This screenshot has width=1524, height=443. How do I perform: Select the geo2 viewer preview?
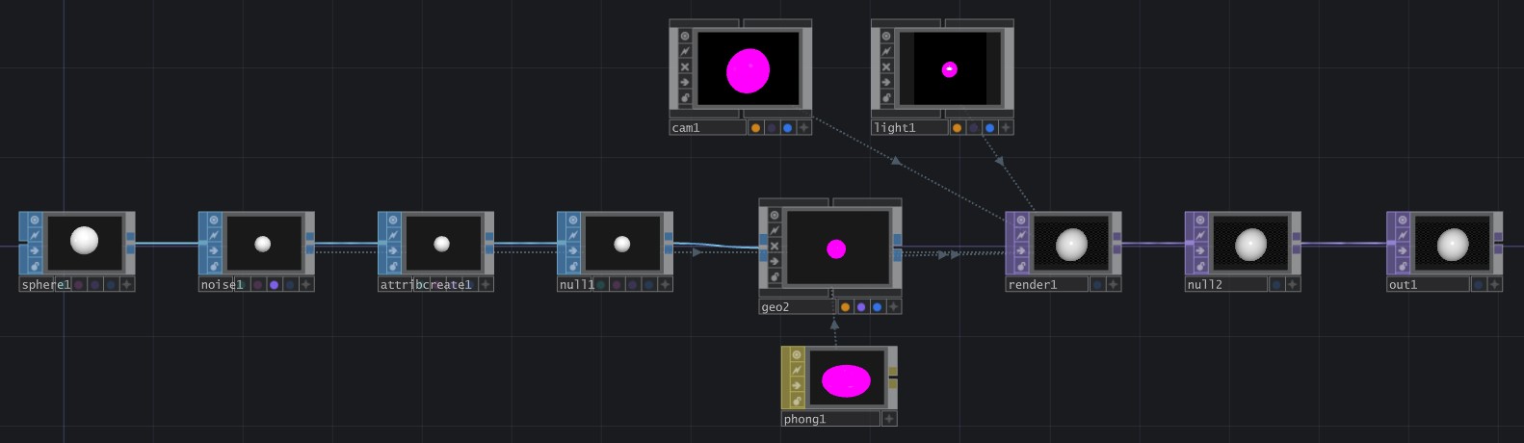pyautogui.click(x=838, y=248)
